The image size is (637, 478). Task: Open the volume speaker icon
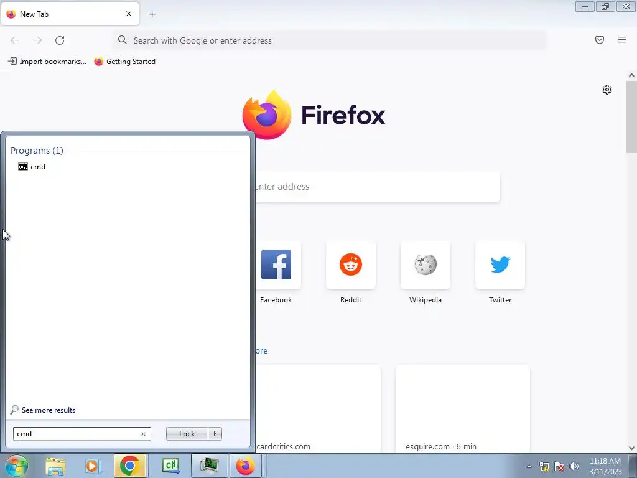574,466
